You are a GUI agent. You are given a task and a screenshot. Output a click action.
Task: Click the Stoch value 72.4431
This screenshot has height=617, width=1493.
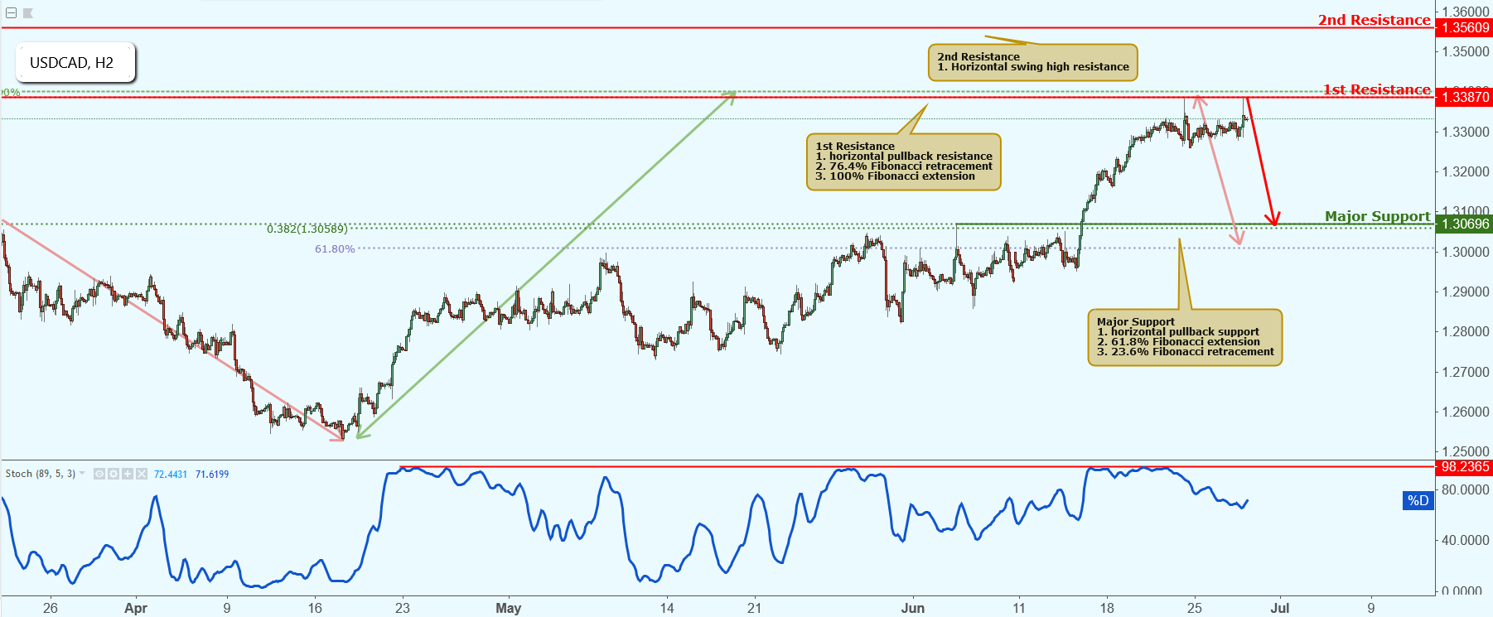tap(171, 475)
